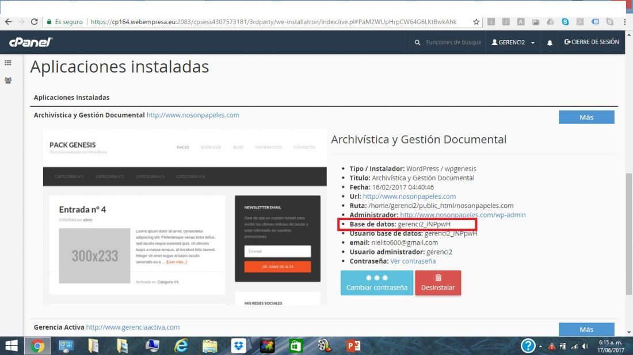Image resolution: width=633 pixels, height=355 pixels.
Task: Open Chrome's three-dot menu
Action: click(624, 22)
